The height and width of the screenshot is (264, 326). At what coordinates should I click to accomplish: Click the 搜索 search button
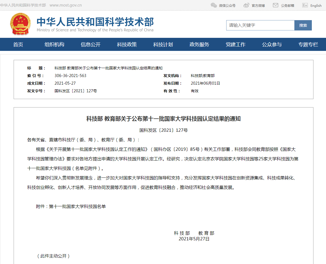tap(303, 25)
